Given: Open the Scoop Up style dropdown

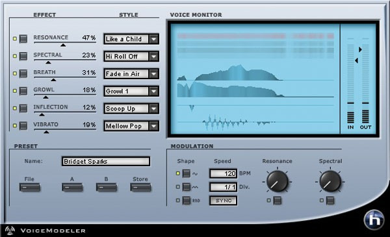Looking at the screenshot, I should coord(131,108).
